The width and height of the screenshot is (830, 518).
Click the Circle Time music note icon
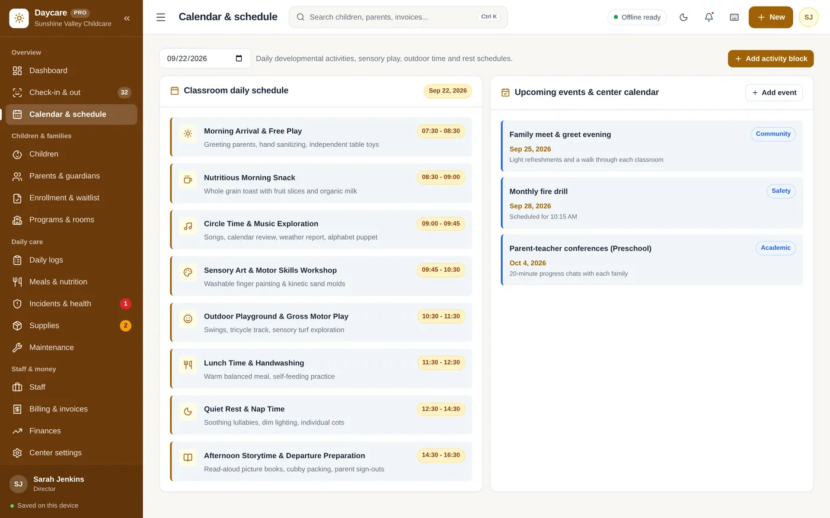pyautogui.click(x=188, y=226)
